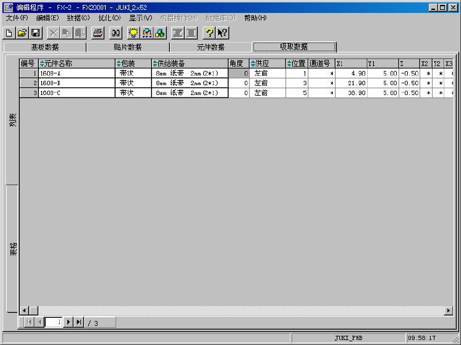Go to the first record button
This screenshot has height=345, width=461.
pos(30,322)
